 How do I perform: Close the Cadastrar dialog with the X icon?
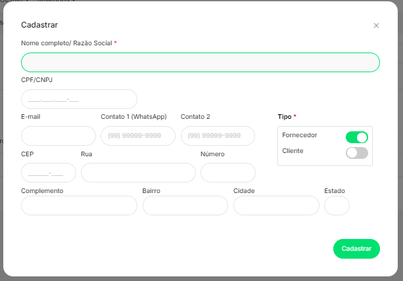tap(376, 26)
